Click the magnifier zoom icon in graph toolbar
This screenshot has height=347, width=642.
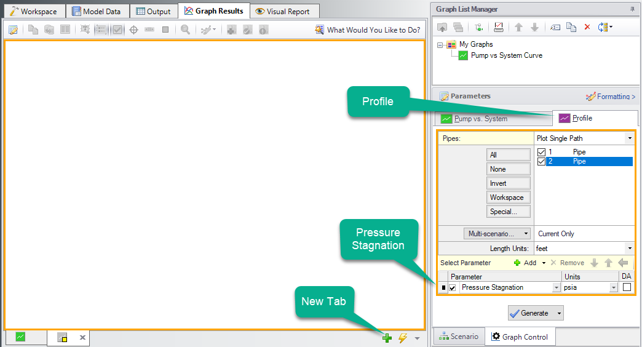pyautogui.click(x=185, y=30)
